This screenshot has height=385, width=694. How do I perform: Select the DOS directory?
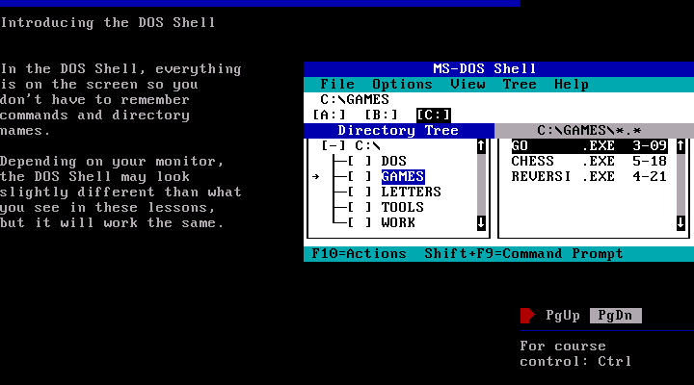click(393, 161)
